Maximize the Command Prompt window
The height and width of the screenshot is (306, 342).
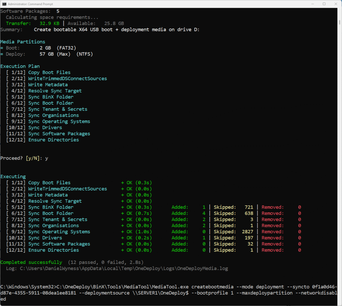coord(324,4)
